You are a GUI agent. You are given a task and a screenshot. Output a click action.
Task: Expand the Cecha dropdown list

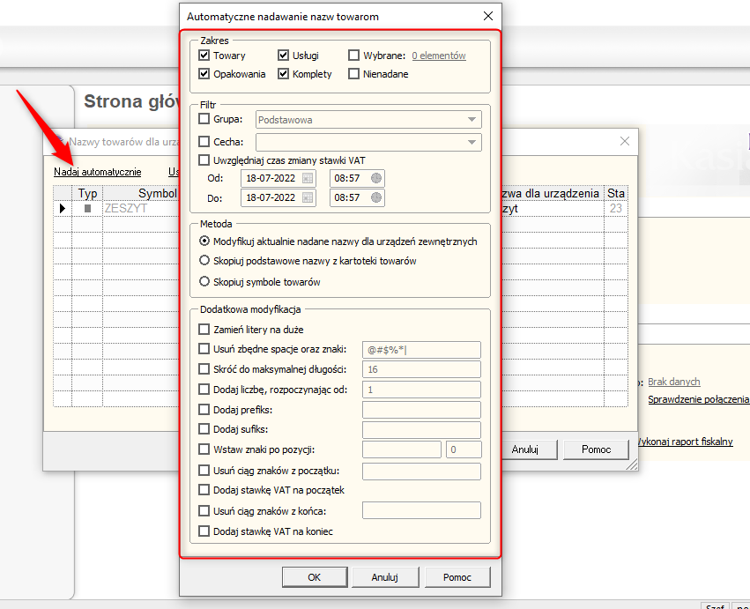(473, 142)
